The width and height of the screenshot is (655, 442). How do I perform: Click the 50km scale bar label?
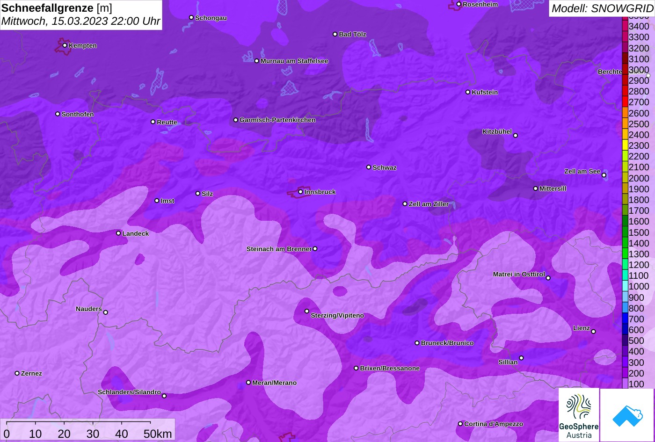158,434
